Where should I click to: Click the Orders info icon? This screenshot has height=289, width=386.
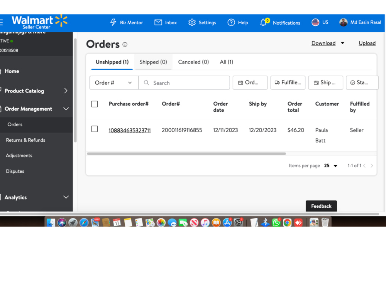tap(125, 44)
